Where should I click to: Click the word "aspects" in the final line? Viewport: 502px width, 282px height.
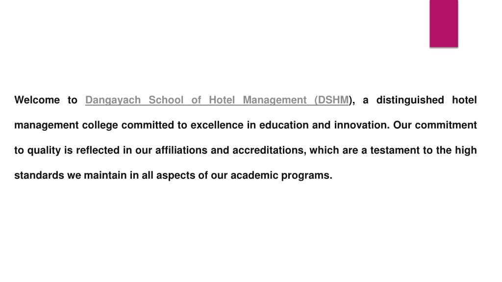176,175
